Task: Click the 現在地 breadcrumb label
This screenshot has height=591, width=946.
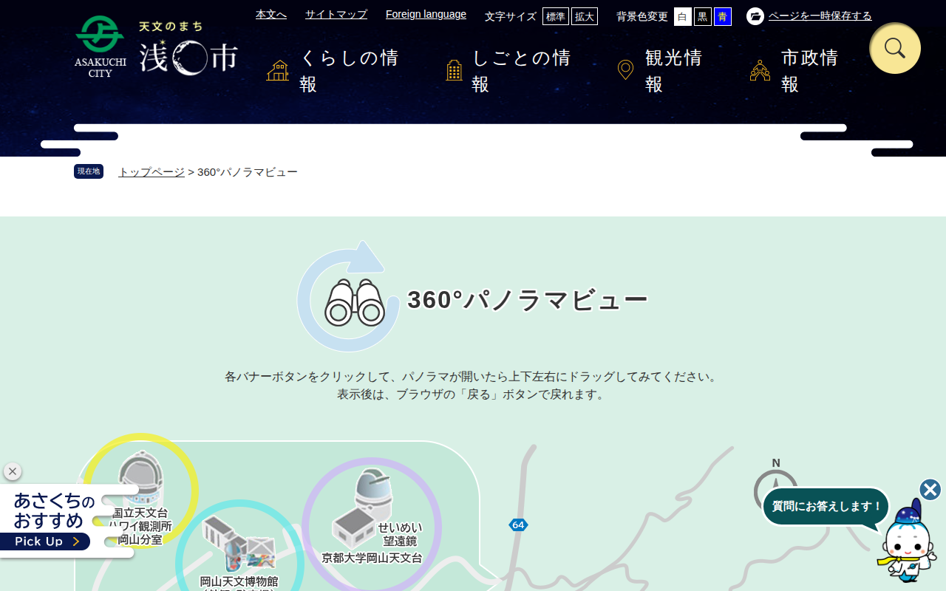Action: click(x=89, y=171)
